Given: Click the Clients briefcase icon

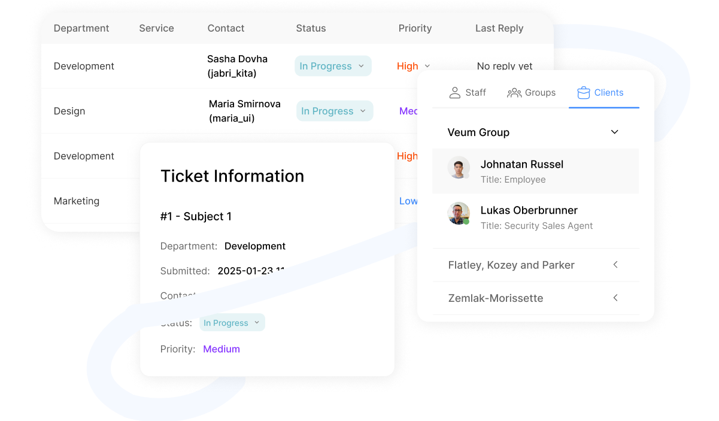Looking at the screenshot, I should pos(584,93).
